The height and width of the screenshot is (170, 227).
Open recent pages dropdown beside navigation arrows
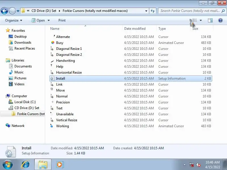click(18, 11)
